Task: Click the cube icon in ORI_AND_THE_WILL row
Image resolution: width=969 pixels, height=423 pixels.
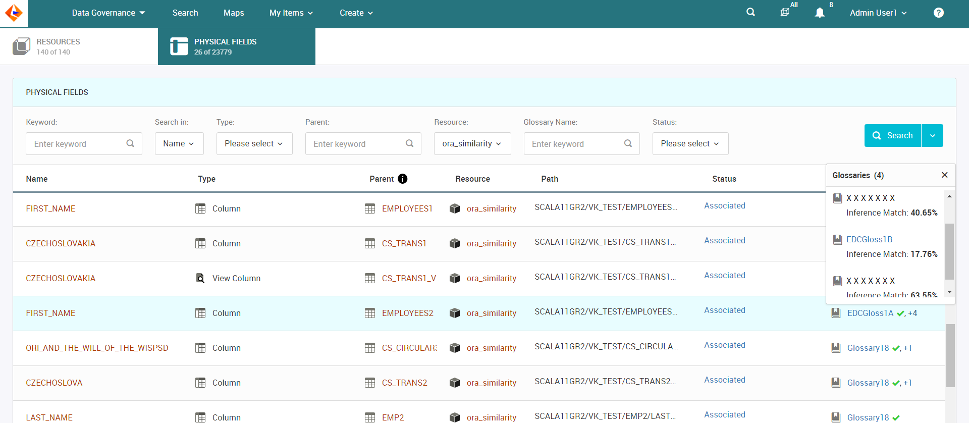Action: click(455, 348)
